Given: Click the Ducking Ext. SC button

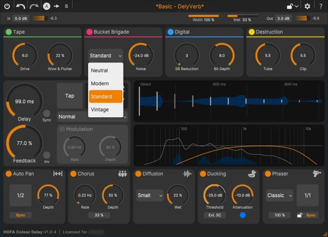Looking at the screenshot, I should [214, 215].
